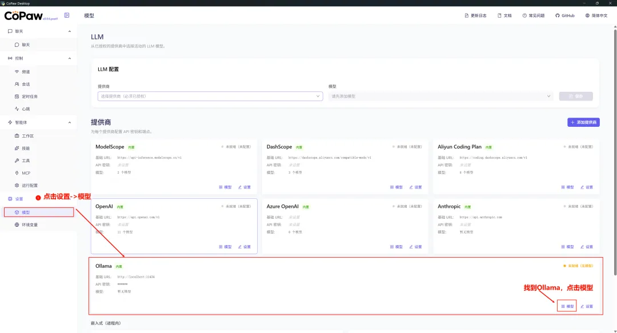The width and height of the screenshot is (617, 333).
Task: Click the Azure OpenAI provider name
Action: click(283, 206)
